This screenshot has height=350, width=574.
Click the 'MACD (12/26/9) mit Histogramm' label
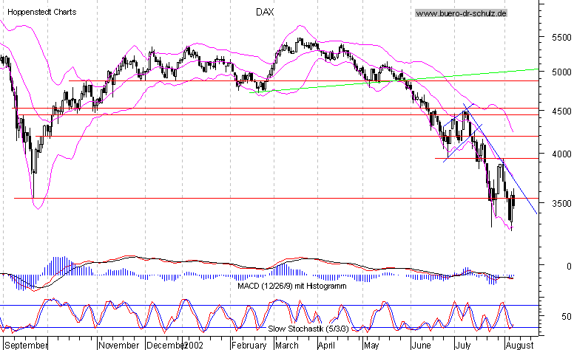(291, 286)
